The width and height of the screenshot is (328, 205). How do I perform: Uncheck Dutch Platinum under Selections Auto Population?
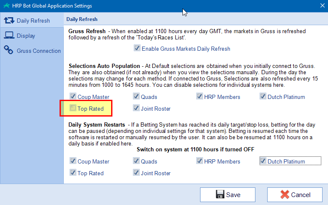point(263,96)
